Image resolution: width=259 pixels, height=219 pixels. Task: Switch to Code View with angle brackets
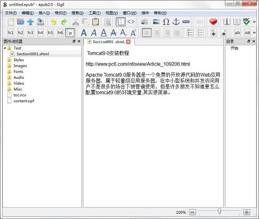pyautogui.click(x=131, y=22)
